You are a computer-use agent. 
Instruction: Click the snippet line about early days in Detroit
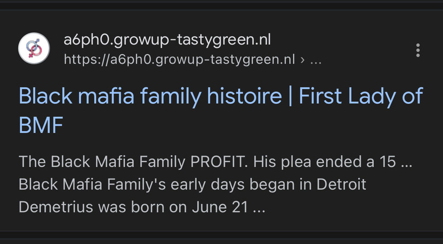(x=193, y=184)
